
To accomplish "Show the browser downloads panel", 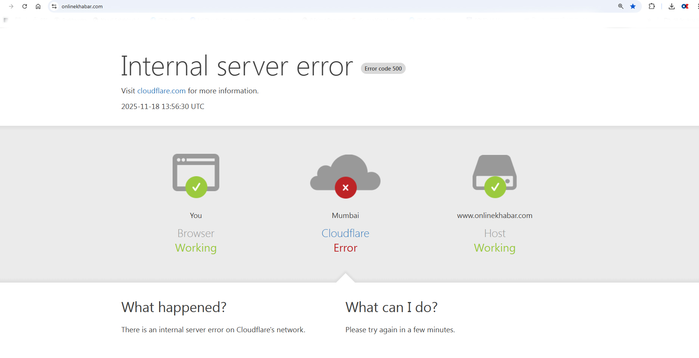I will 671,6.
